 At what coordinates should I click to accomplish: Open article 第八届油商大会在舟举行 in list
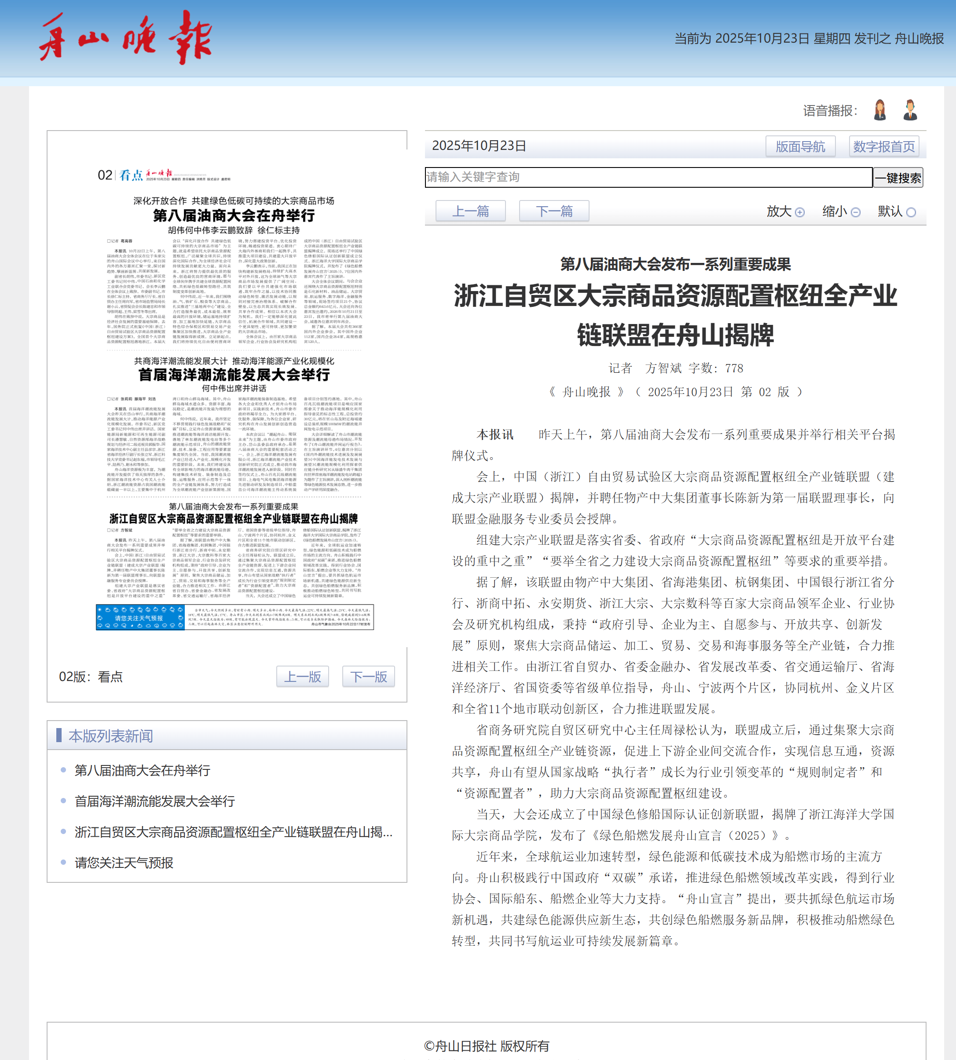point(142,770)
